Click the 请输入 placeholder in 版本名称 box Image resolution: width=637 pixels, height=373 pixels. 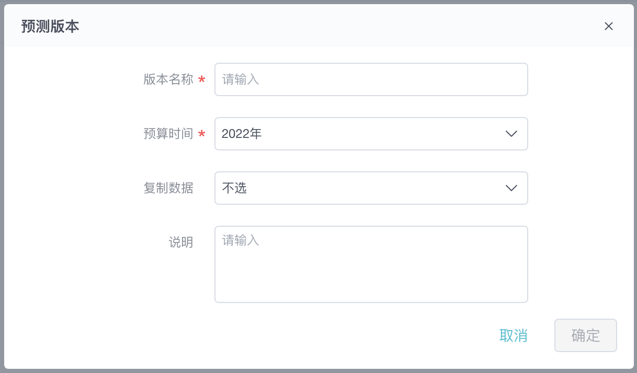point(241,79)
